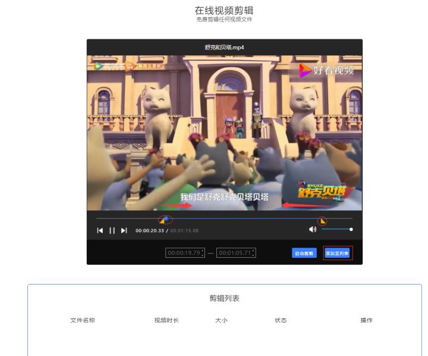Click the blue playhead on the timeline
Viewport: 428px width, 356px height.
click(166, 218)
